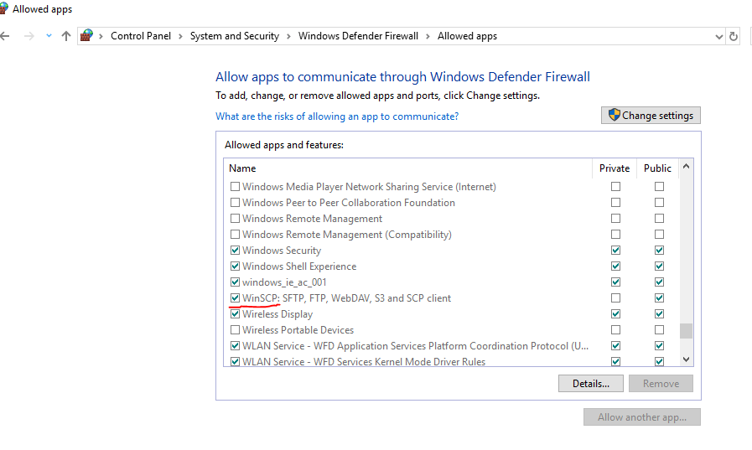Image resolution: width=752 pixels, height=450 pixels.
Task: Disable Private network for Windows Shell Experience
Action: coord(616,266)
